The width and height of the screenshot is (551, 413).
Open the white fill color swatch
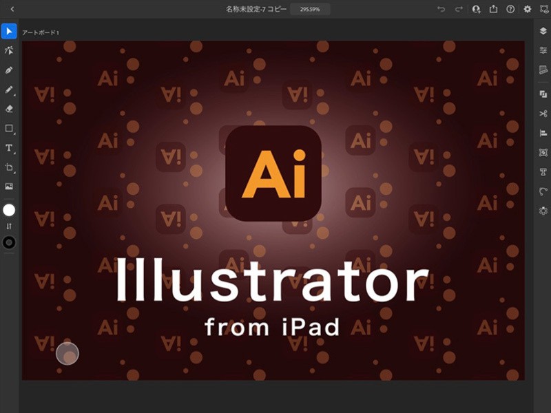9,209
